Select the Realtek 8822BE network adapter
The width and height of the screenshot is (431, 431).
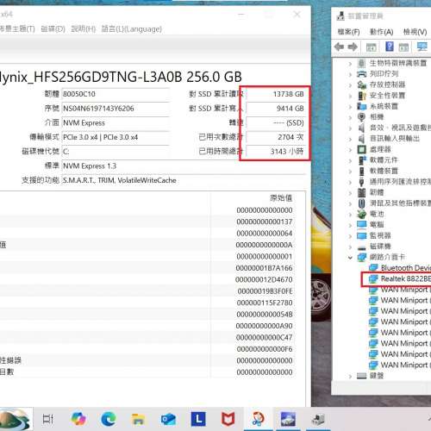tap(406, 278)
